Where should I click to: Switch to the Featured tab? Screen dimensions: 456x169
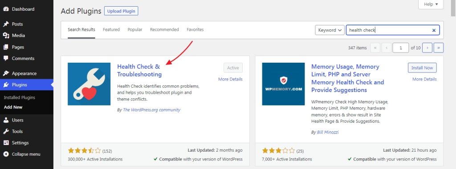[x=111, y=30]
